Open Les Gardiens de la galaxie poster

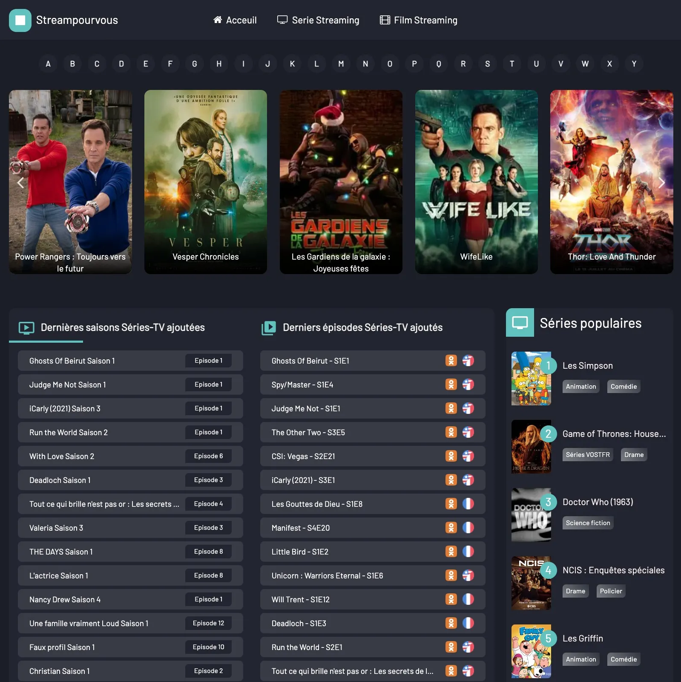(x=341, y=182)
